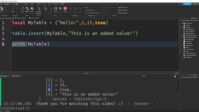
Task: Click the SoundService icon
Action: click(184, 49)
